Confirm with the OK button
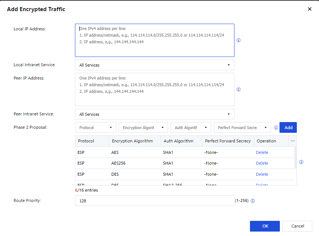The image size is (319, 236). coord(265,226)
